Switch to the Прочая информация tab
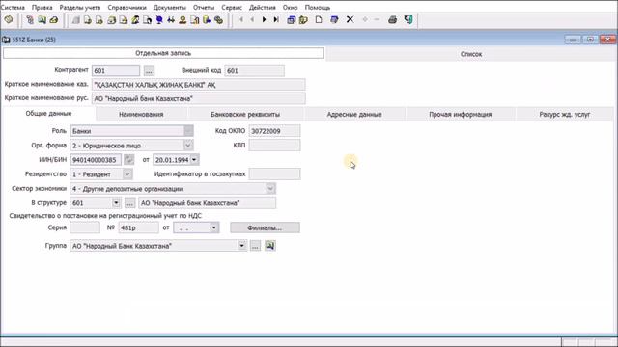Screen dimensions: 618x347 pyautogui.click(x=460, y=114)
